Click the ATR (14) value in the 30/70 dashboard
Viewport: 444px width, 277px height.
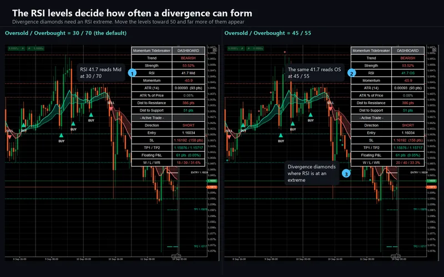point(188,88)
